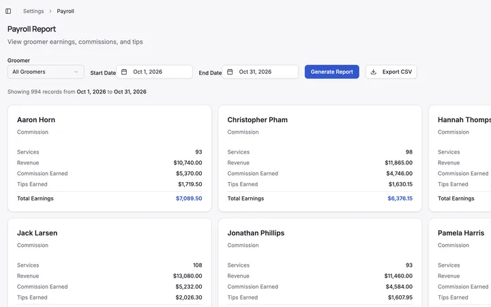Select the Payroll breadcrumb item
This screenshot has height=307, width=491.
pyautogui.click(x=65, y=11)
